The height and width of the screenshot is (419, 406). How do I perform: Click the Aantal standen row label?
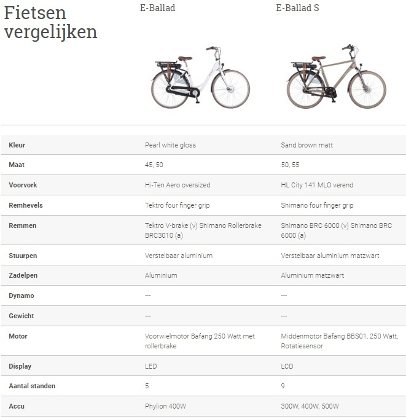(x=32, y=386)
